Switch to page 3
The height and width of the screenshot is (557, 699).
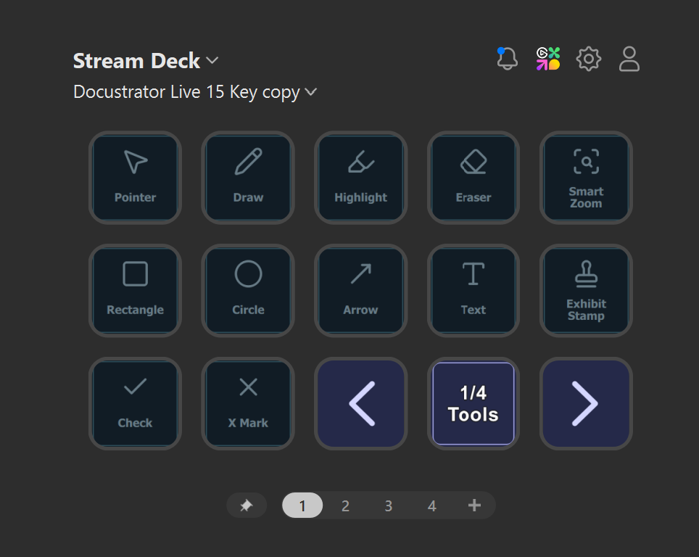pyautogui.click(x=388, y=506)
